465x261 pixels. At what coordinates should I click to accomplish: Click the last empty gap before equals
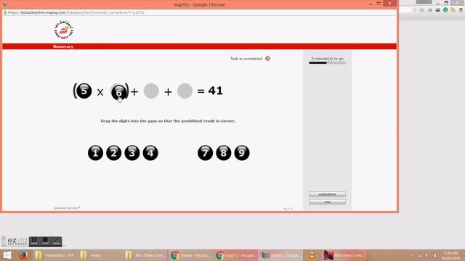(185, 91)
